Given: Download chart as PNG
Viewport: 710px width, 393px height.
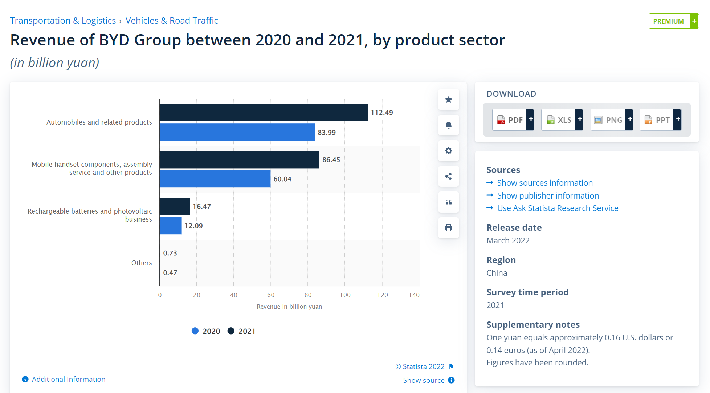Looking at the screenshot, I should point(611,120).
